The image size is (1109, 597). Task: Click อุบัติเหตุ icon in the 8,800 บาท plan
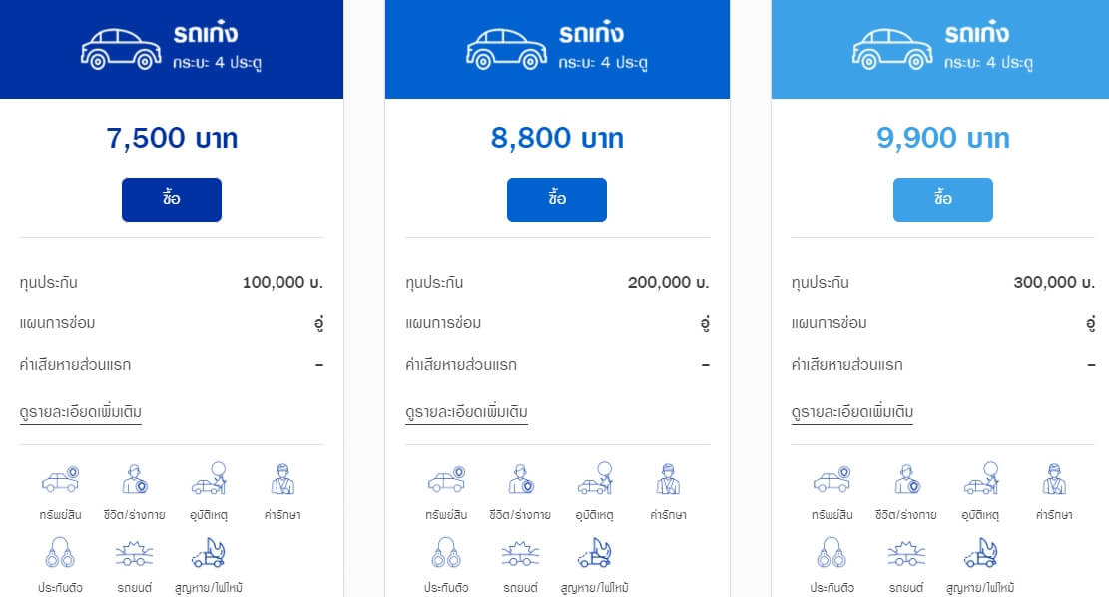pyautogui.click(x=595, y=479)
